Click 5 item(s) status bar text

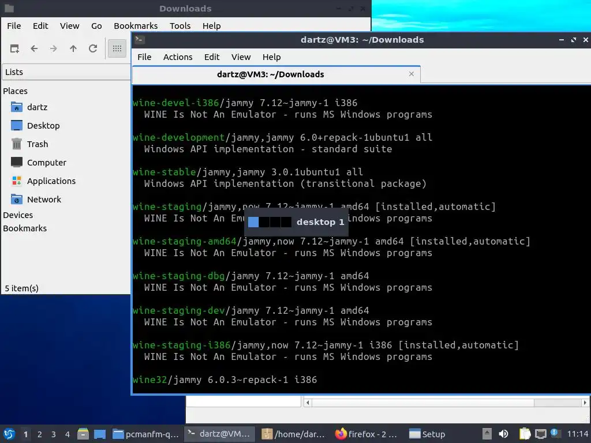coord(21,288)
